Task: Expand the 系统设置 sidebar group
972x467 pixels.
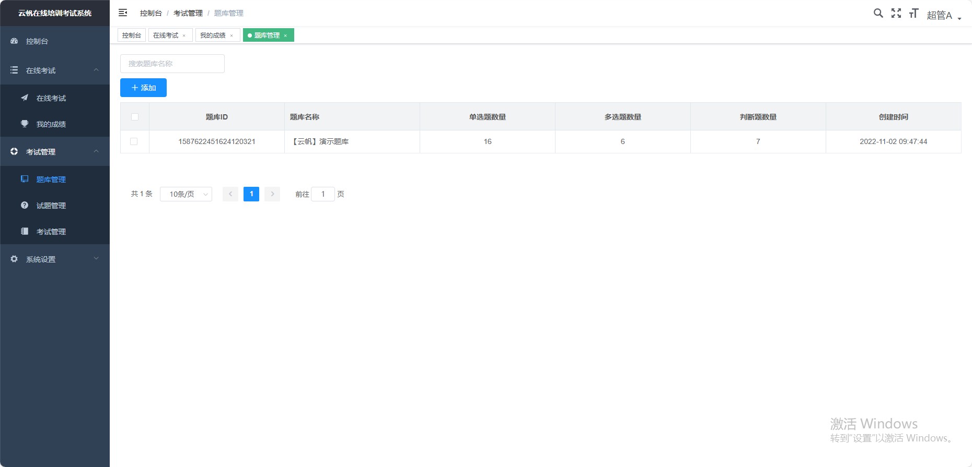Action: pyautogui.click(x=96, y=259)
